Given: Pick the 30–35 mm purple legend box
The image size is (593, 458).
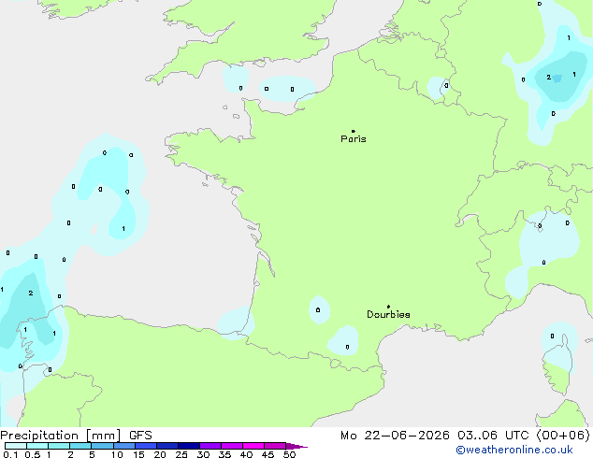Looking at the screenshot, I should [x=210, y=446].
